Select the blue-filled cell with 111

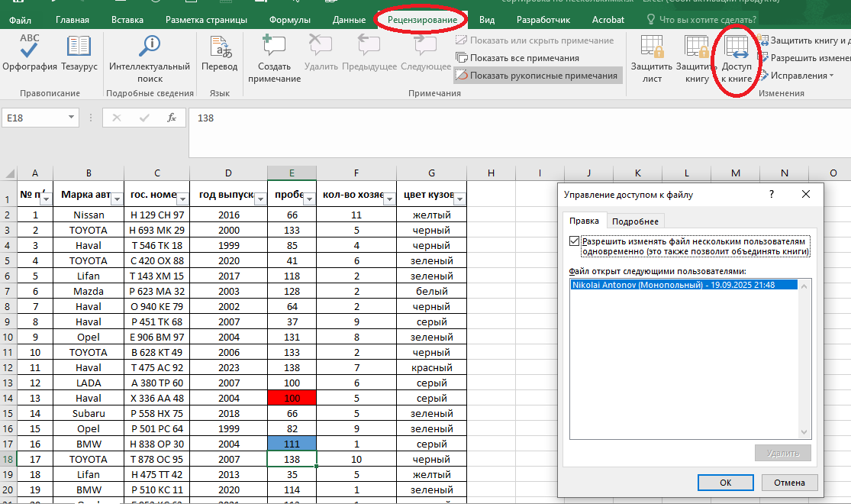tap(292, 444)
